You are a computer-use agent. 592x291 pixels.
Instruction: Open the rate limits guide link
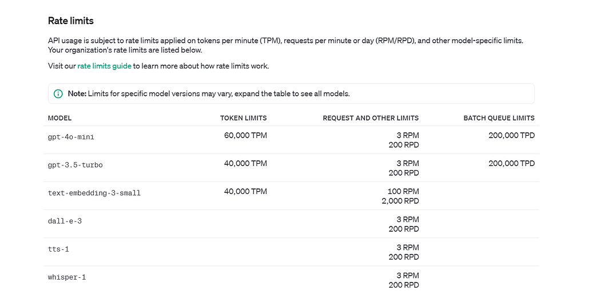click(104, 66)
